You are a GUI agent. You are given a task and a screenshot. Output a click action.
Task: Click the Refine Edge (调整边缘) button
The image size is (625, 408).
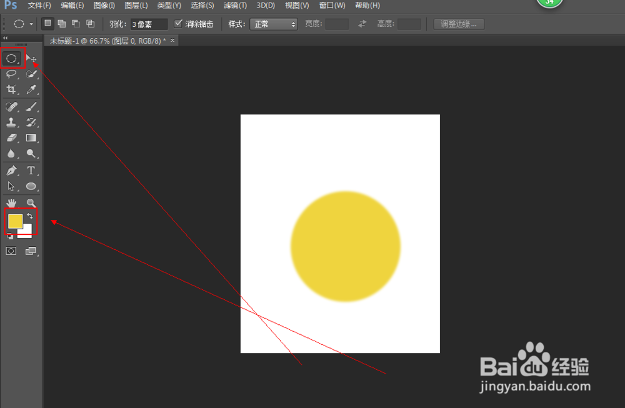point(459,24)
